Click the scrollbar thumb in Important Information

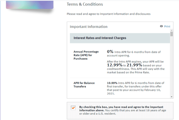coord(172,34)
